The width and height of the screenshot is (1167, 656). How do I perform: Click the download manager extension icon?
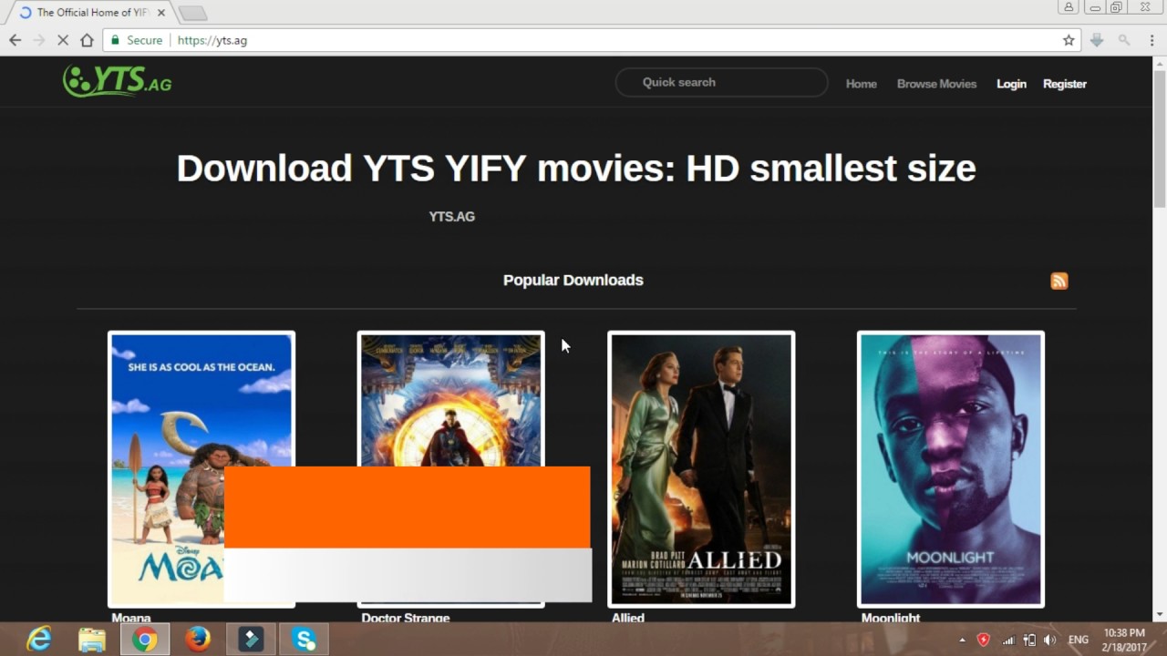(1097, 40)
